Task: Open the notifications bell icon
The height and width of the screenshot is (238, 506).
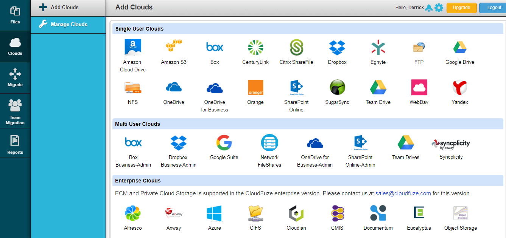Action: pyautogui.click(x=429, y=8)
